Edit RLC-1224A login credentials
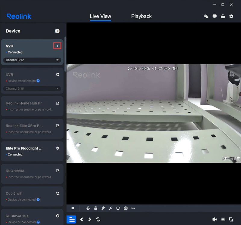 point(58,171)
